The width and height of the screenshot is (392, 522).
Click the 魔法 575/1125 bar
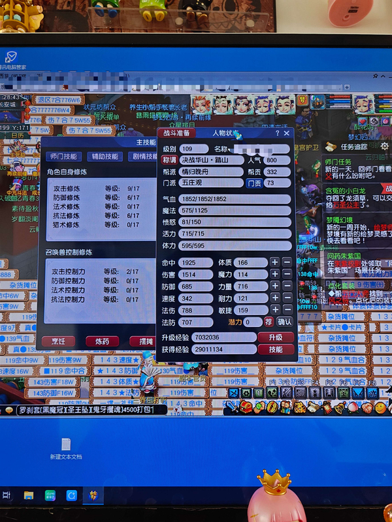(x=235, y=210)
